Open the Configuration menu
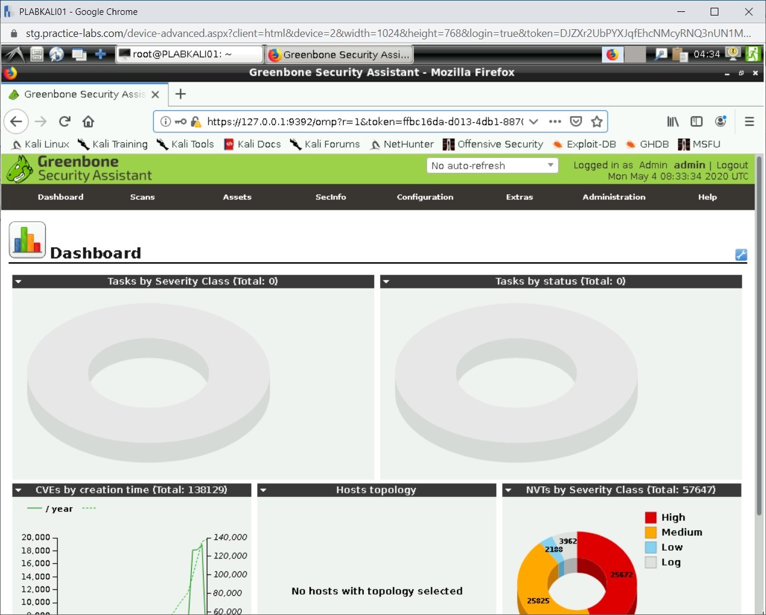The image size is (766, 615). click(x=425, y=197)
